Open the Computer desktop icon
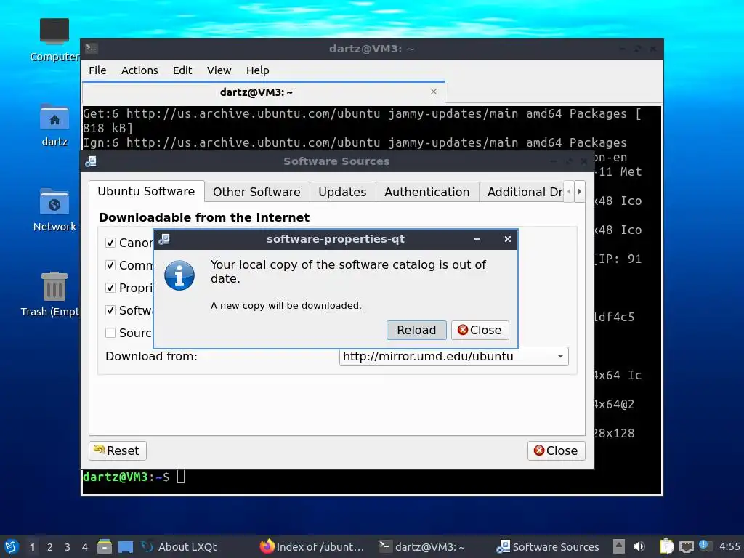This screenshot has width=744, height=558. coord(54,41)
